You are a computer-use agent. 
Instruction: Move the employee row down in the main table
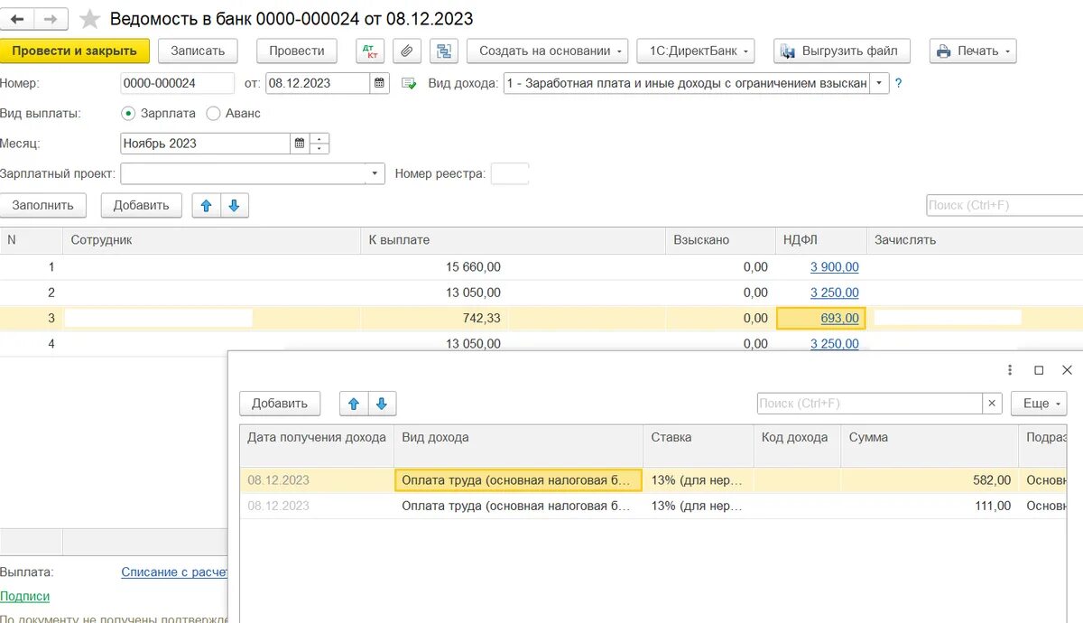point(235,205)
